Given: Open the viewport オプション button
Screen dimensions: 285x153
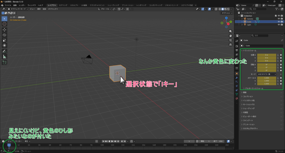Looking at the screenshot, I should click(227, 13).
